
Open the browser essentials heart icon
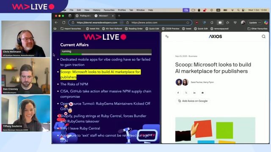235,22
